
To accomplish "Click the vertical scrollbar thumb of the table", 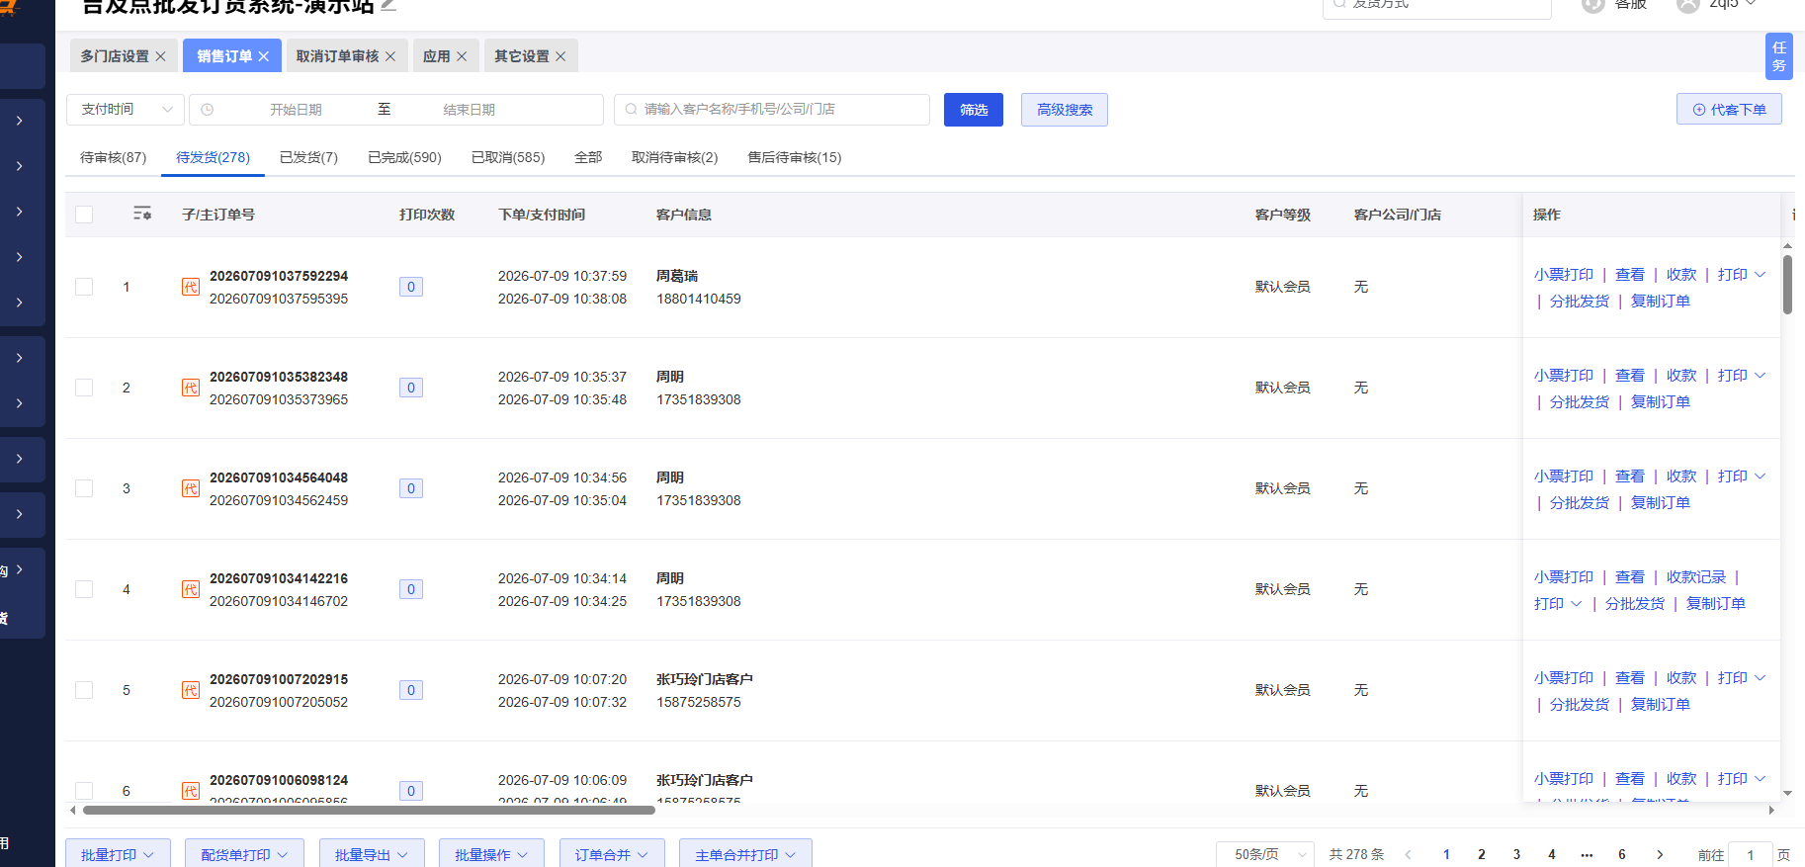I will [x=1787, y=285].
